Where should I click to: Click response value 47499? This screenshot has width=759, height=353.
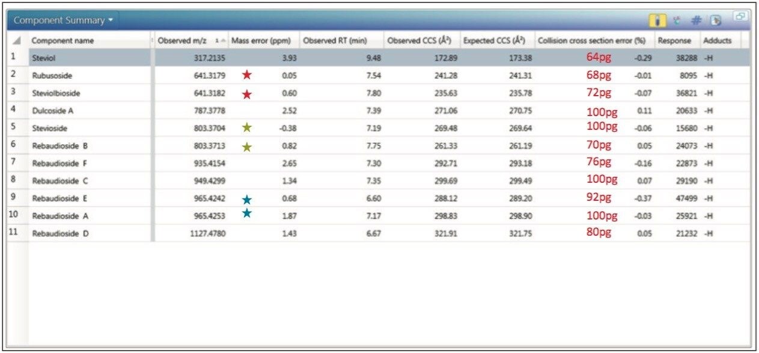click(686, 198)
